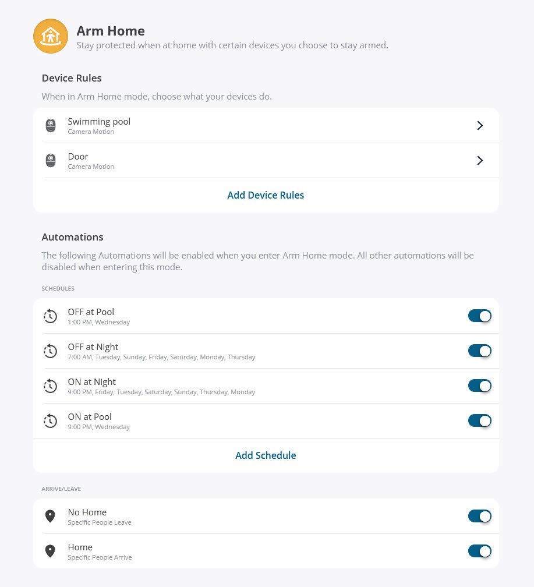534x587 pixels.
Task: Click the clock icon beside OFF at Night
Action: pyautogui.click(x=51, y=351)
